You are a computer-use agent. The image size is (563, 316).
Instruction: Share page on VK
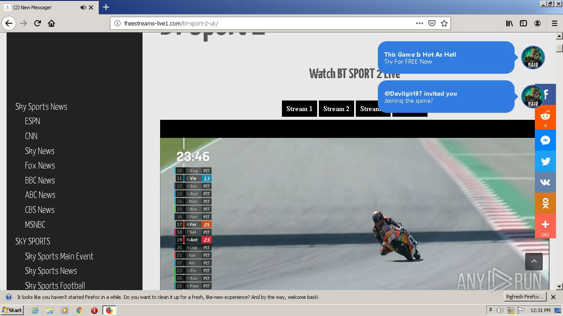click(545, 182)
